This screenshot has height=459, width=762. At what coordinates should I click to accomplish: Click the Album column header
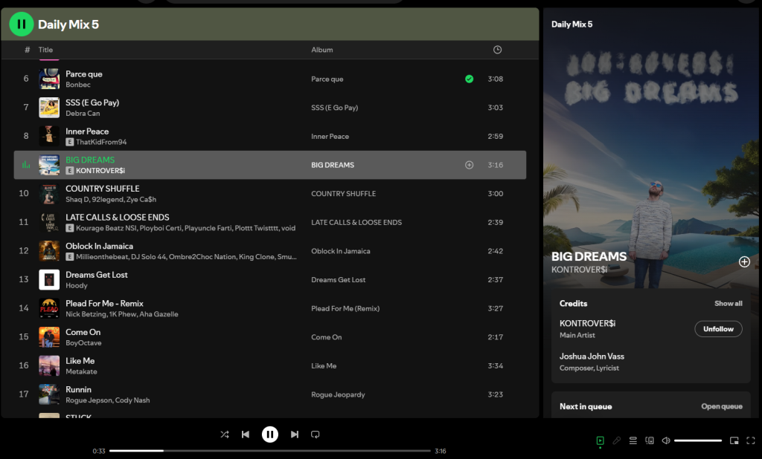[322, 50]
